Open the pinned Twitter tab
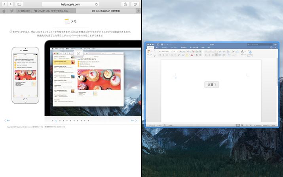Viewport: 283px width, 177px height. pyautogui.click(x=12, y=11)
